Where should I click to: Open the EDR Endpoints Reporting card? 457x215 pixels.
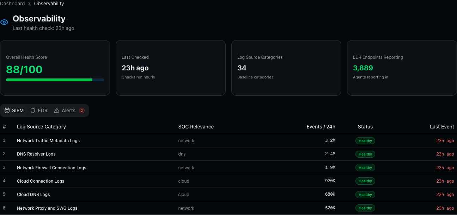coord(402,68)
